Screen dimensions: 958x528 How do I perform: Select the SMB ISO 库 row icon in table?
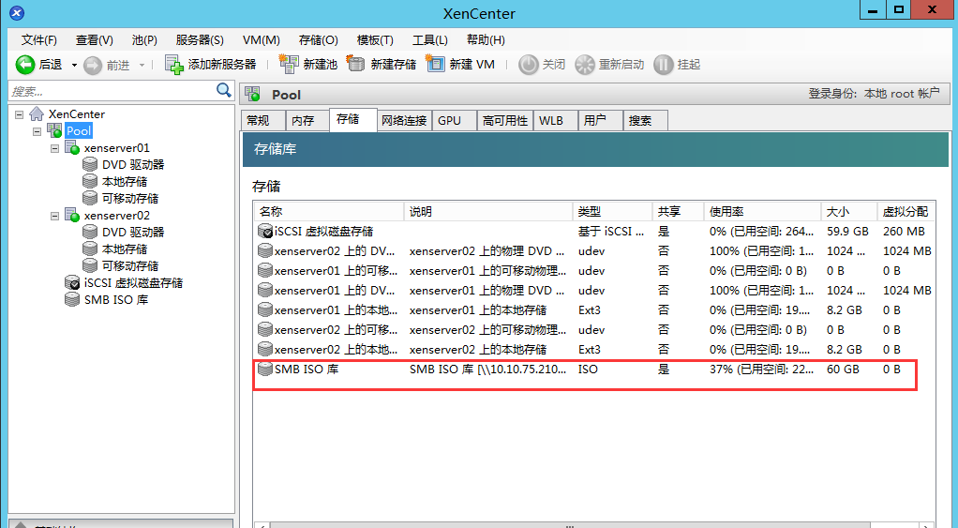click(265, 369)
